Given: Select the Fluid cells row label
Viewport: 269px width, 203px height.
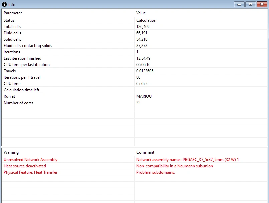Looking at the screenshot, I should pyautogui.click(x=12, y=33).
